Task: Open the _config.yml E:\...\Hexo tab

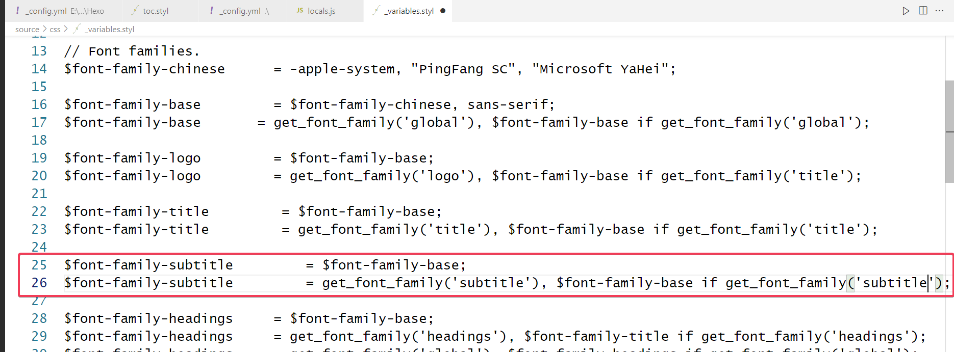Action: coord(64,11)
